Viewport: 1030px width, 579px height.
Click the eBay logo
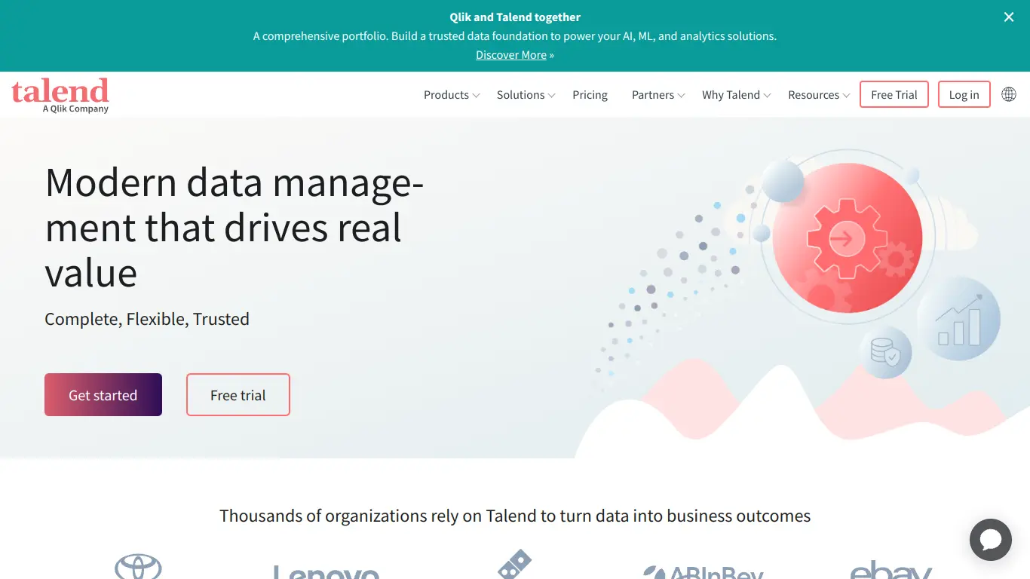click(x=891, y=570)
